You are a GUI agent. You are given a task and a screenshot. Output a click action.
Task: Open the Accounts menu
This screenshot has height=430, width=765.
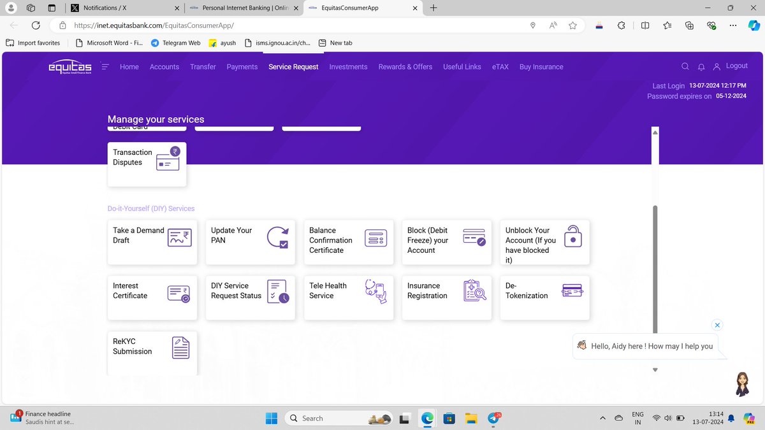tap(164, 66)
